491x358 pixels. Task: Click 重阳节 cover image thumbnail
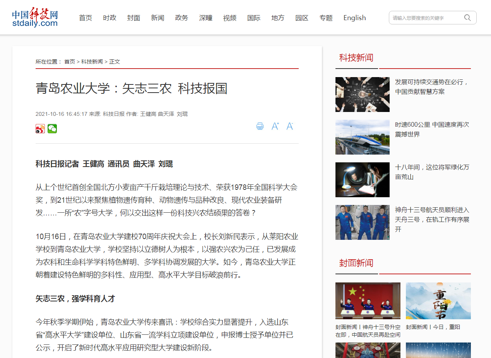tap(438, 301)
